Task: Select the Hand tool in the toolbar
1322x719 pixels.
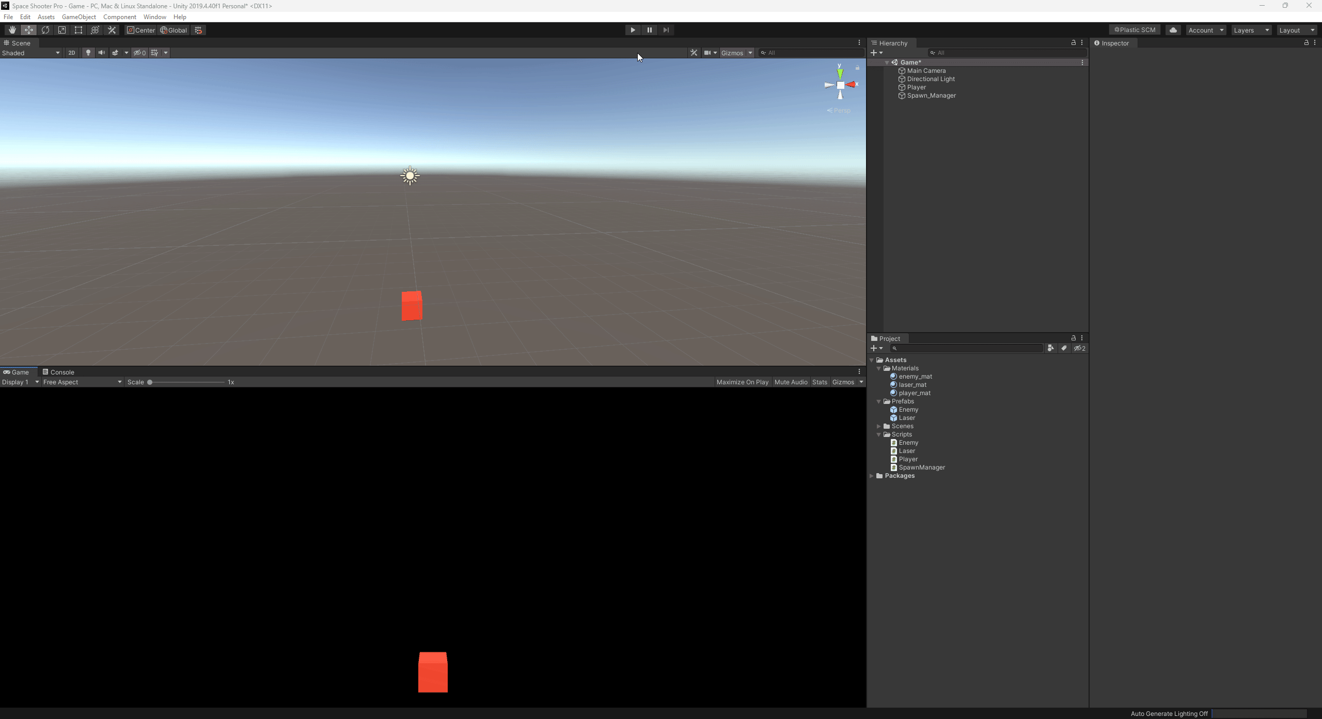Action: click(12, 30)
